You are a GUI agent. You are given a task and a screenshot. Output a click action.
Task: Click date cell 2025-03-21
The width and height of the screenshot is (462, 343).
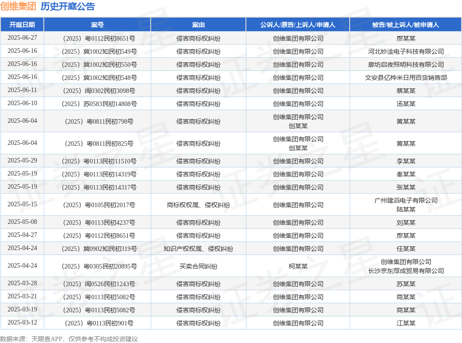pos(22,297)
